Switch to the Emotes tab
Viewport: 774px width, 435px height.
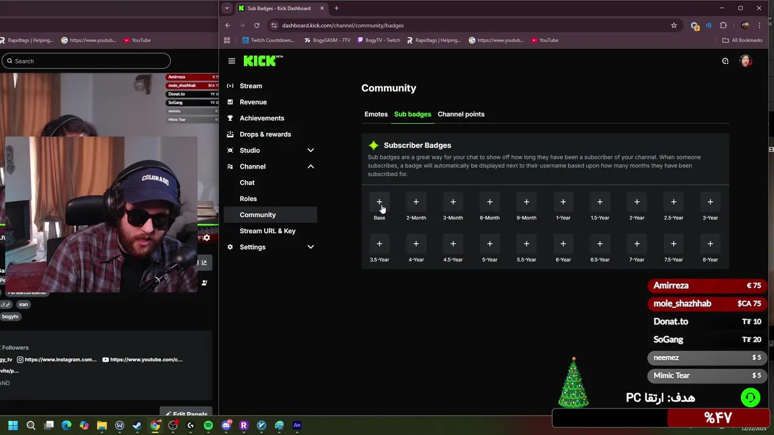[x=376, y=114]
